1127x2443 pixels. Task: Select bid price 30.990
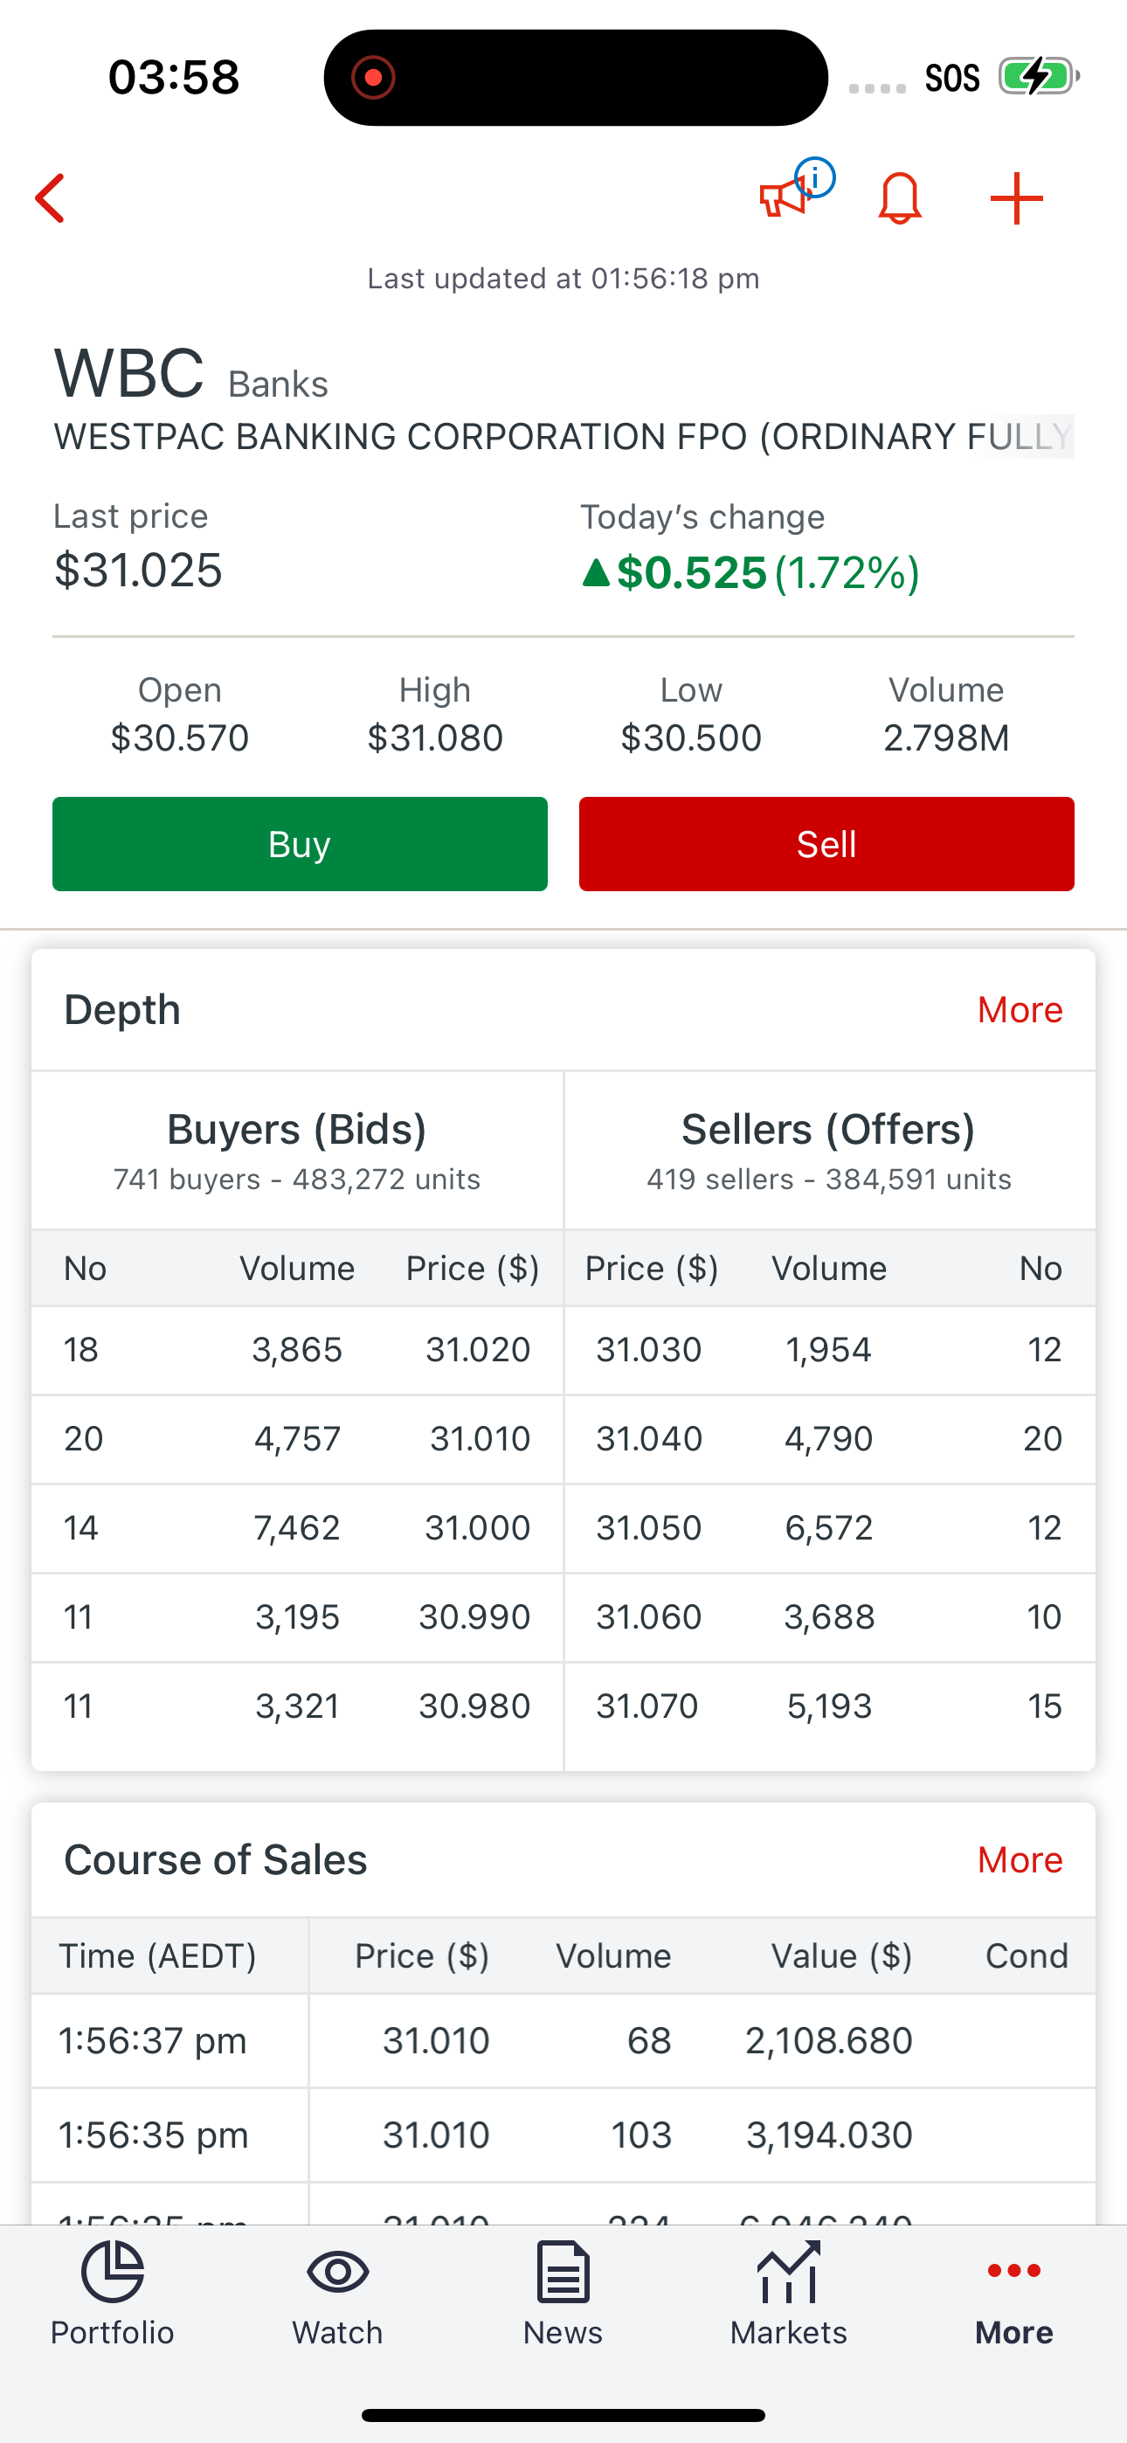pyautogui.click(x=474, y=1617)
